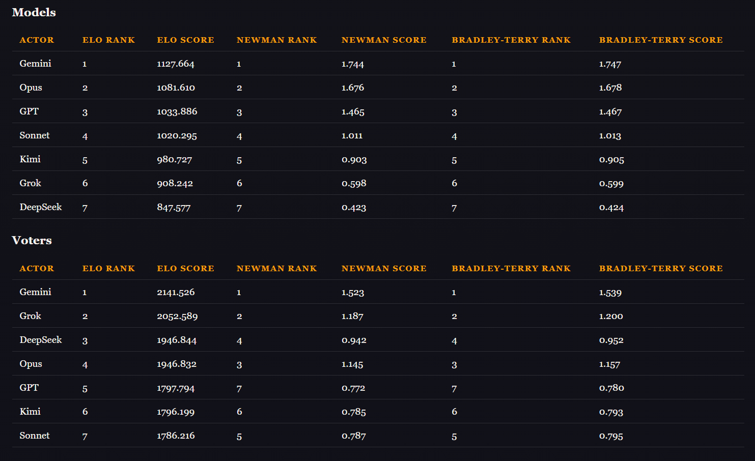Select Kimi in the Models table
Screen dimensions: 755x461
pos(30,159)
